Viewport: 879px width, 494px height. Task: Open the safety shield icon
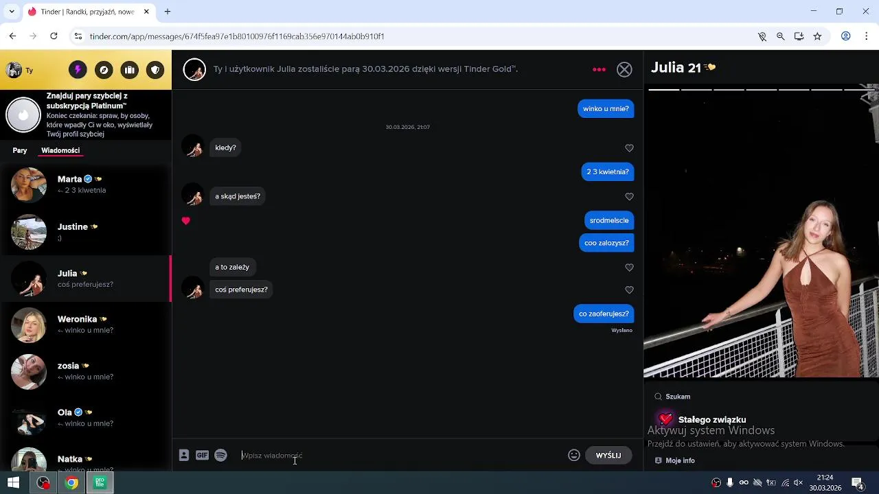(x=156, y=70)
